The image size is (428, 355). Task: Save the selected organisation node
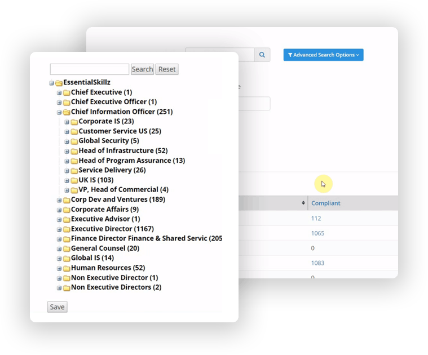tap(58, 307)
